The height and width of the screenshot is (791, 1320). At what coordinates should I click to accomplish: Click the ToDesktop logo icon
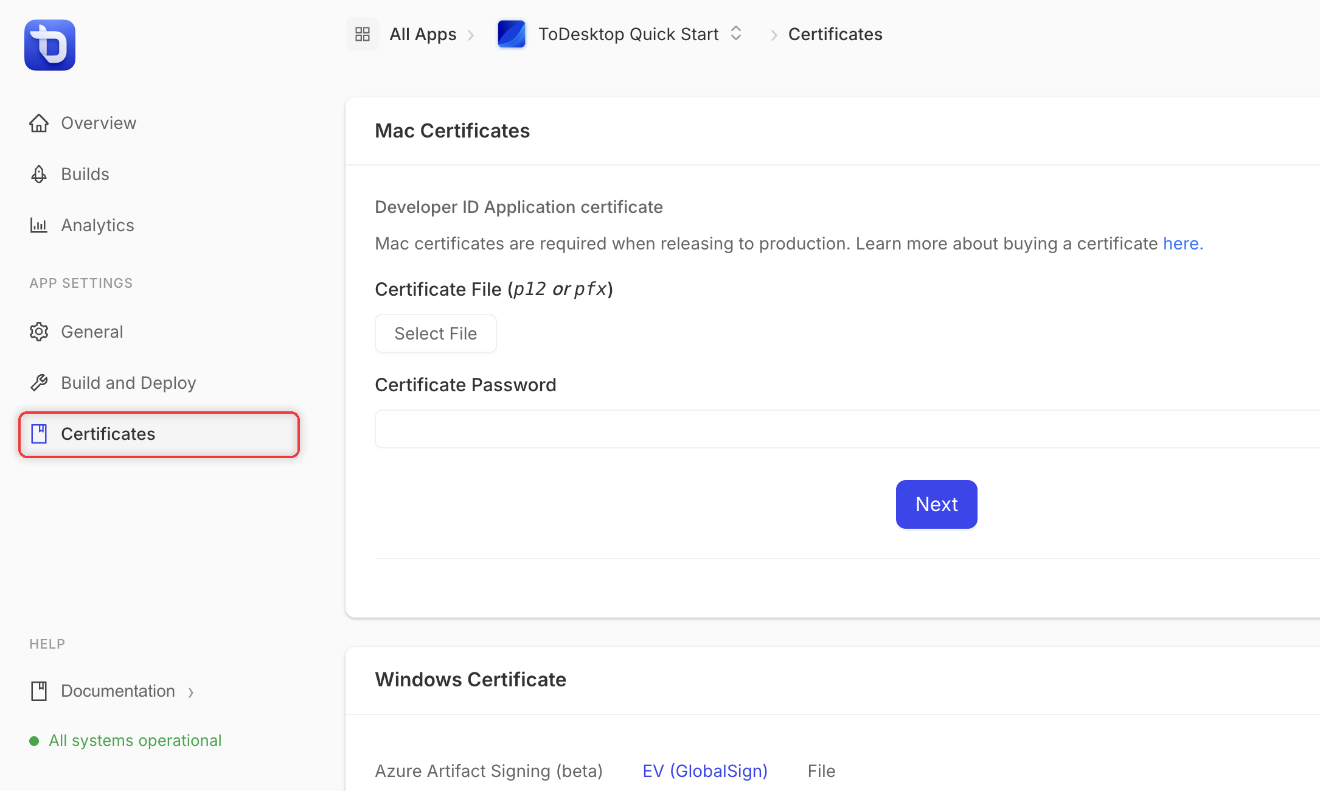pyautogui.click(x=50, y=45)
